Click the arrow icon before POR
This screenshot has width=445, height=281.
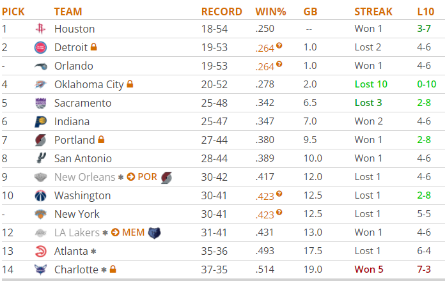131,177
